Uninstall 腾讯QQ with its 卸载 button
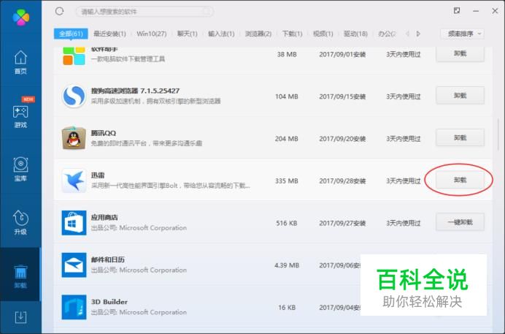This screenshot has height=334, width=505. coord(460,137)
